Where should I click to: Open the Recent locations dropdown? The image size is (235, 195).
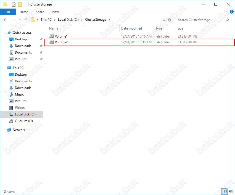[20, 20]
